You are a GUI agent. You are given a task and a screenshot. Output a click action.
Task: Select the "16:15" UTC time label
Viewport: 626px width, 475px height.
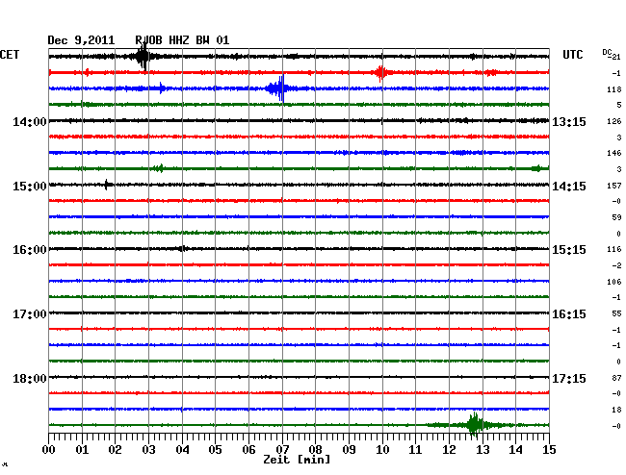point(569,314)
